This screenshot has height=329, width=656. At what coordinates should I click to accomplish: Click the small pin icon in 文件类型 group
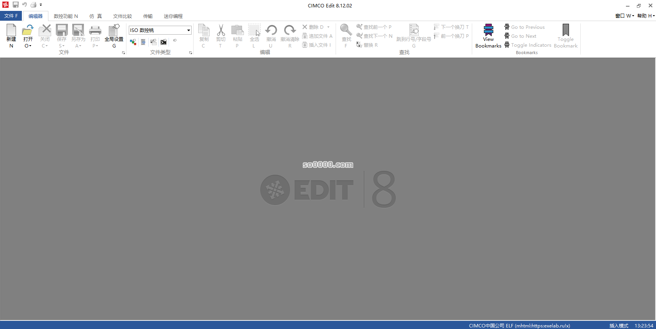point(175,40)
